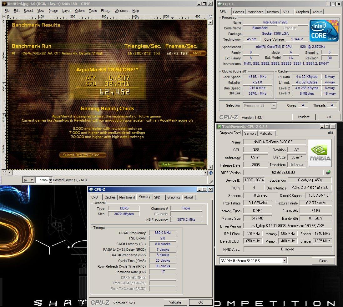Open the Validation tab in GPU-Z
Screen dimensions: 343x307
coord(267,133)
